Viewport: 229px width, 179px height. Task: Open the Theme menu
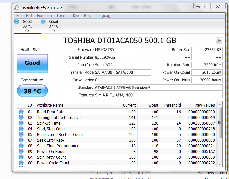point(62,16)
